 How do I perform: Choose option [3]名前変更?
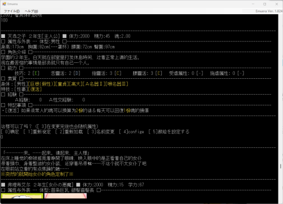(101, 131)
